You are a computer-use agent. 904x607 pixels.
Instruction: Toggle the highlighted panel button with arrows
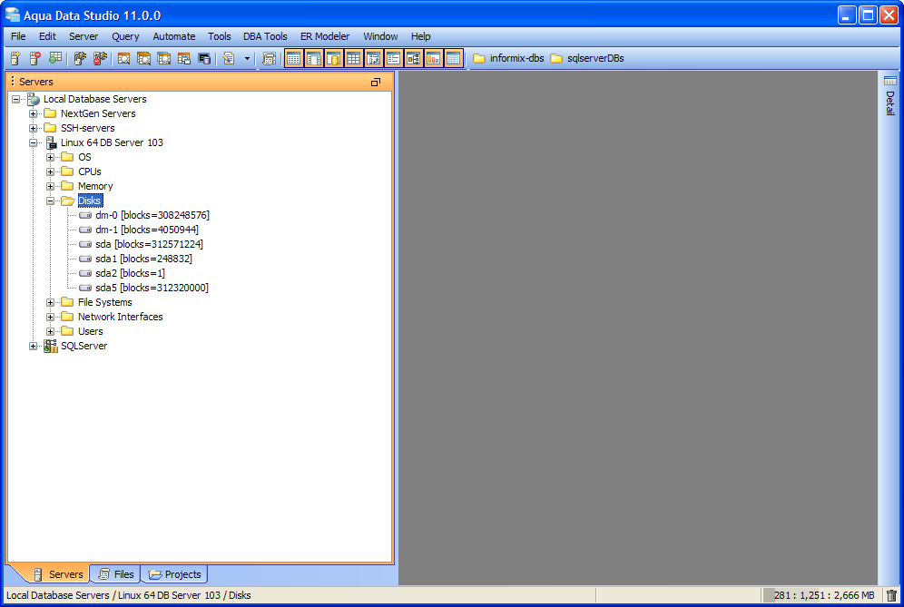coord(374,58)
